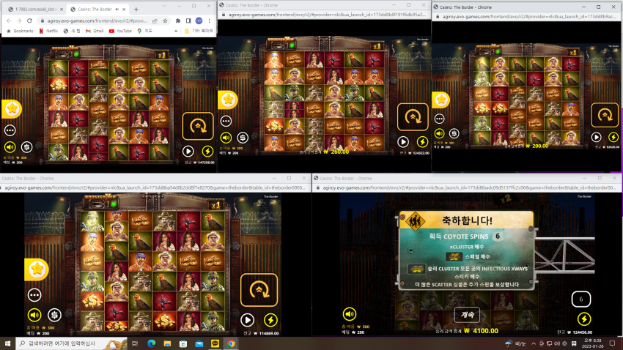Open three-dots game menu in top-middle window
The height and width of the screenshot is (350, 623).
226,121
